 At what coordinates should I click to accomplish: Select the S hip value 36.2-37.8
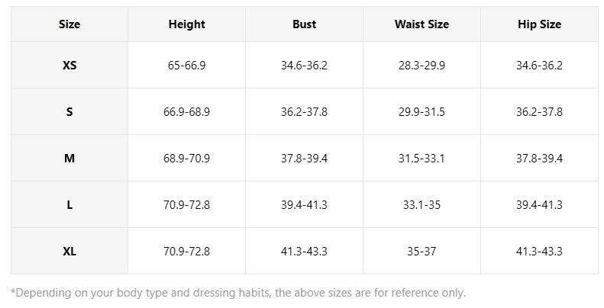point(539,111)
